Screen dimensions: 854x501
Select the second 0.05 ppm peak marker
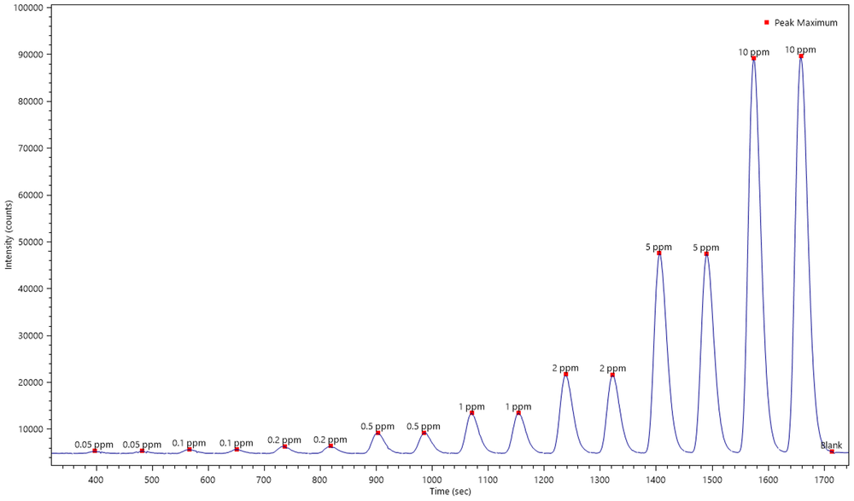[x=142, y=451]
